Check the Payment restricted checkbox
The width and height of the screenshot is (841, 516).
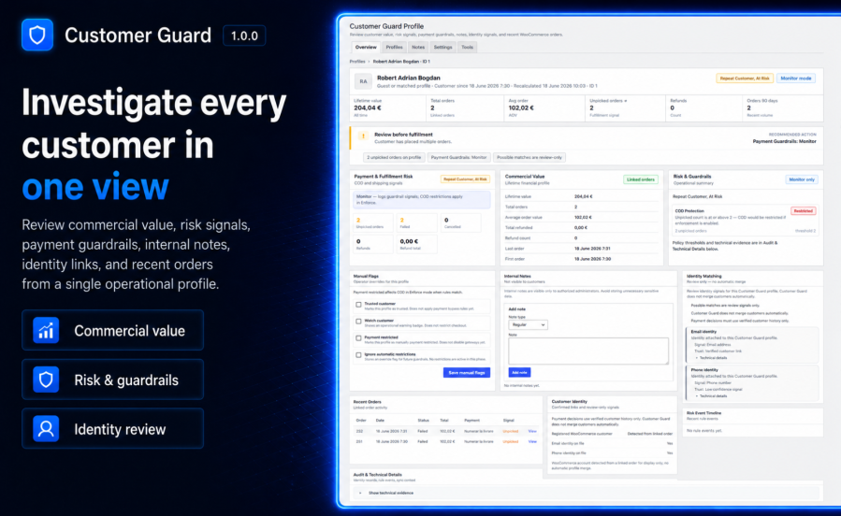point(358,338)
